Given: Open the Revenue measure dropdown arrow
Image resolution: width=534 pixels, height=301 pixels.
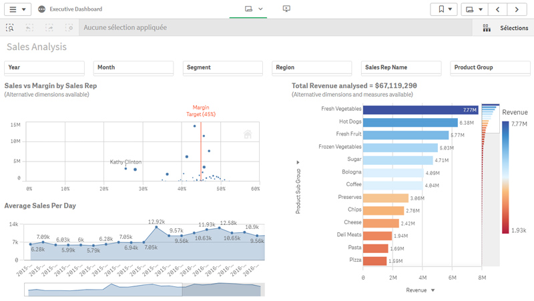Looking at the screenshot, I should (433, 290).
